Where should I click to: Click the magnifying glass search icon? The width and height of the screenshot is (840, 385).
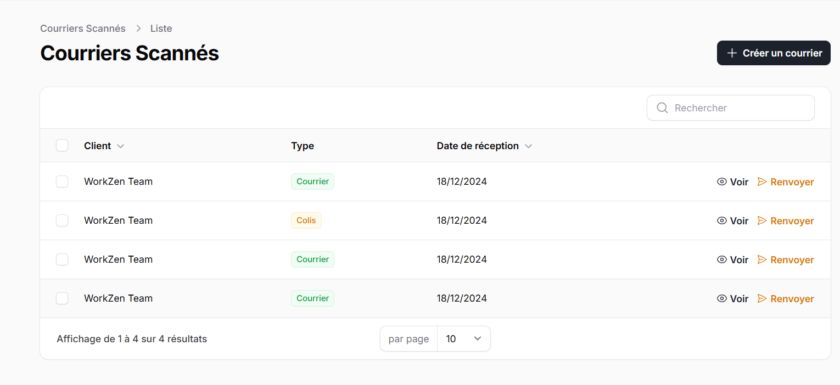pos(662,108)
